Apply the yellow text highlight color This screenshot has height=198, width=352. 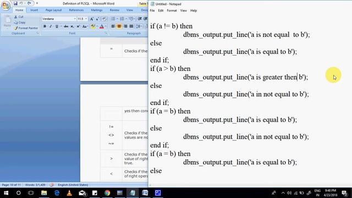coord(93,26)
